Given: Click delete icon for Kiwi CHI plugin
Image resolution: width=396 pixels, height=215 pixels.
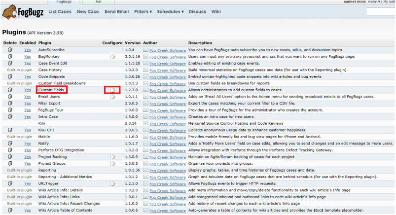Looking at the screenshot, I should (9, 130).
